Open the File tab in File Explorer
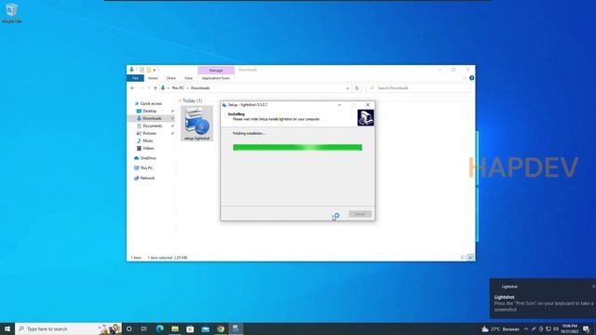596x335 pixels. point(135,78)
